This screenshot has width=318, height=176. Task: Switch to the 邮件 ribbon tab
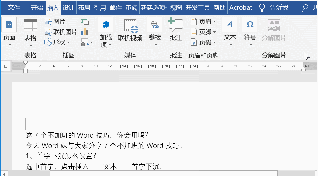(116, 8)
